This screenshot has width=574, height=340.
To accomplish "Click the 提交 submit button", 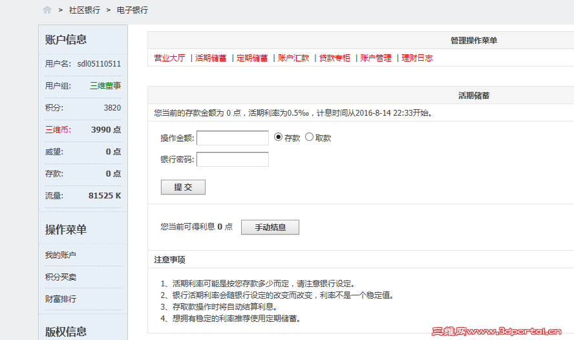I will 183,187.
